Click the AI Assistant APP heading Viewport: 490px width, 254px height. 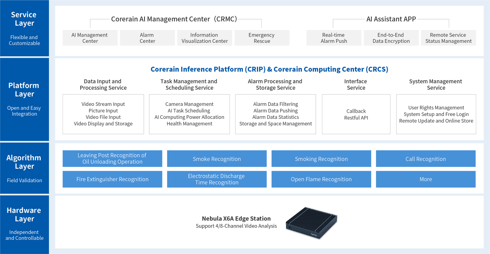pyautogui.click(x=391, y=19)
